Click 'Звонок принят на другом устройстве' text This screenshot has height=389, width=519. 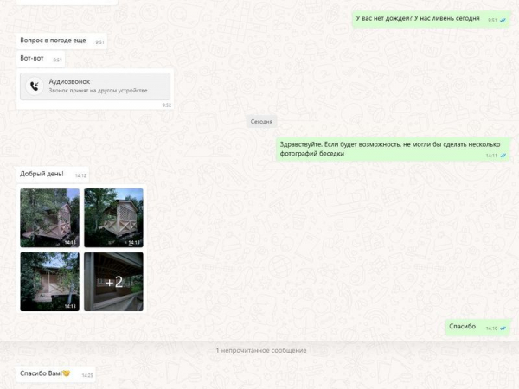coord(98,91)
